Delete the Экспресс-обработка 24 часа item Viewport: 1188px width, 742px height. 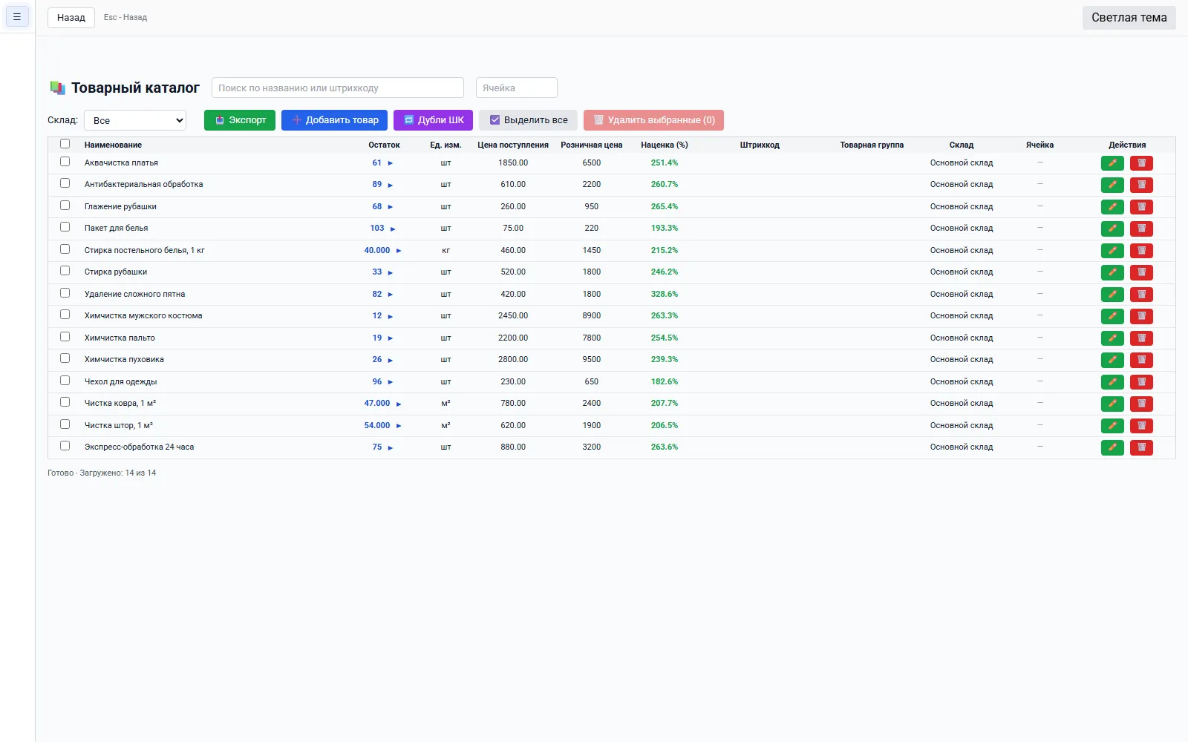(1141, 447)
